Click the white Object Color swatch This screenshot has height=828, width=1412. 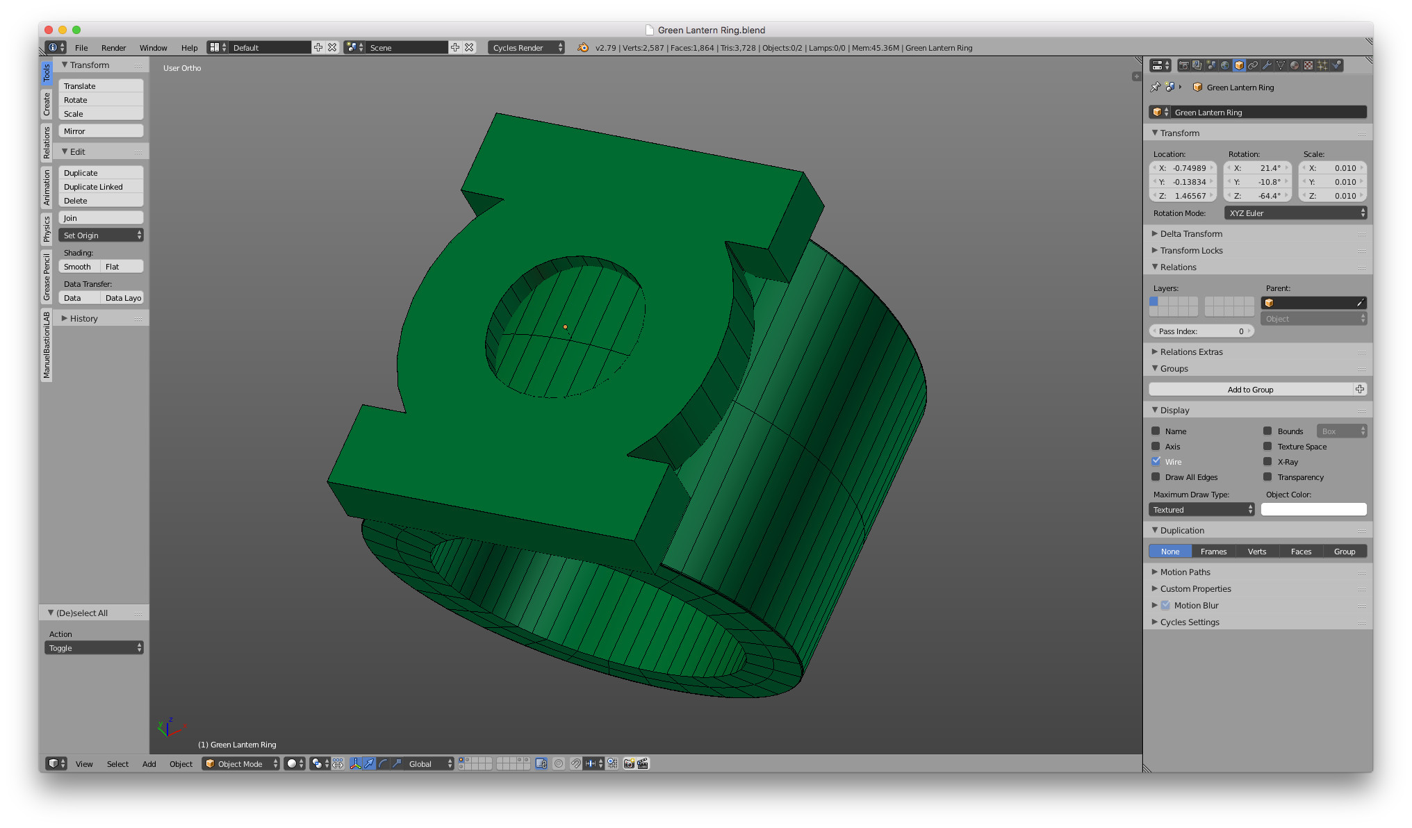(x=1313, y=509)
